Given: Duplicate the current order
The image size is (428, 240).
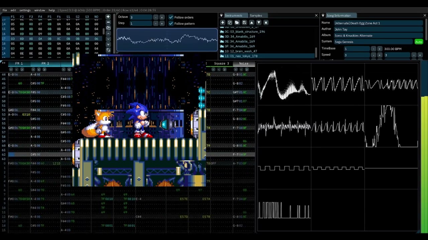Looking at the screenshot, I should pos(108,28).
